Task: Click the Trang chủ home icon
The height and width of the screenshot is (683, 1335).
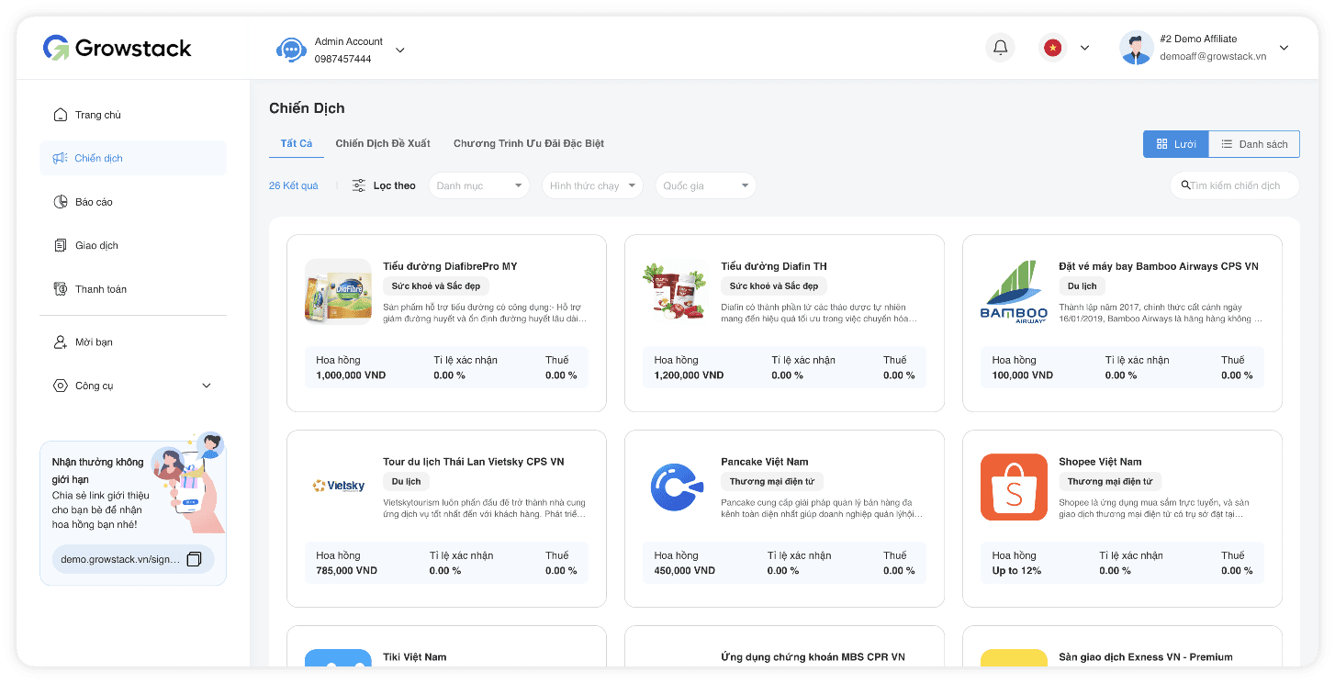Action: tap(60, 115)
